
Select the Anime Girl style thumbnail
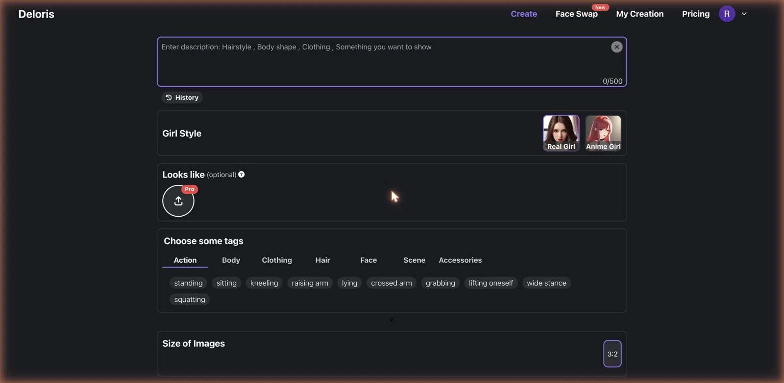603,133
